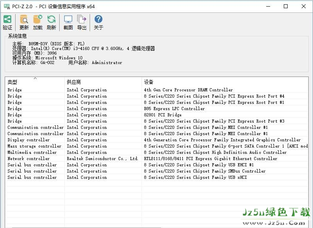The image size is (313, 228).
Task: Select the 82801 PCI Bridge row
Action: point(157,115)
